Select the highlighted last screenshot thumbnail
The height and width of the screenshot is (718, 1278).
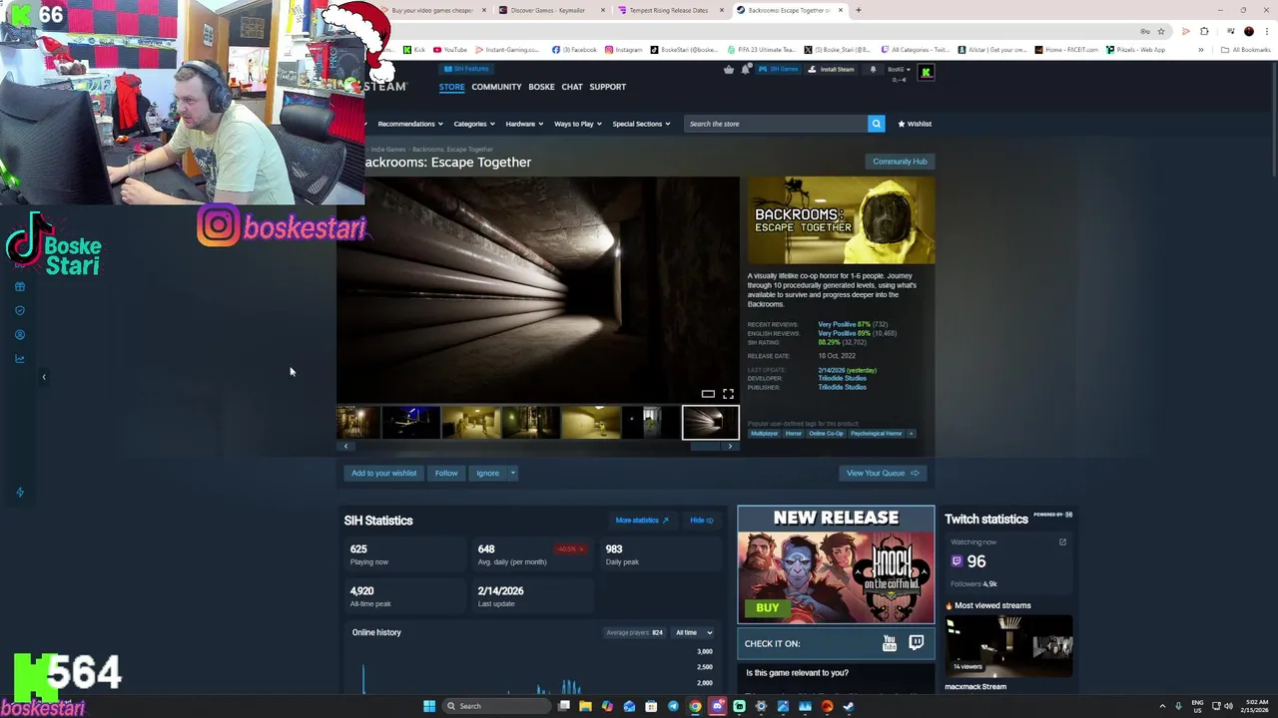(x=711, y=423)
